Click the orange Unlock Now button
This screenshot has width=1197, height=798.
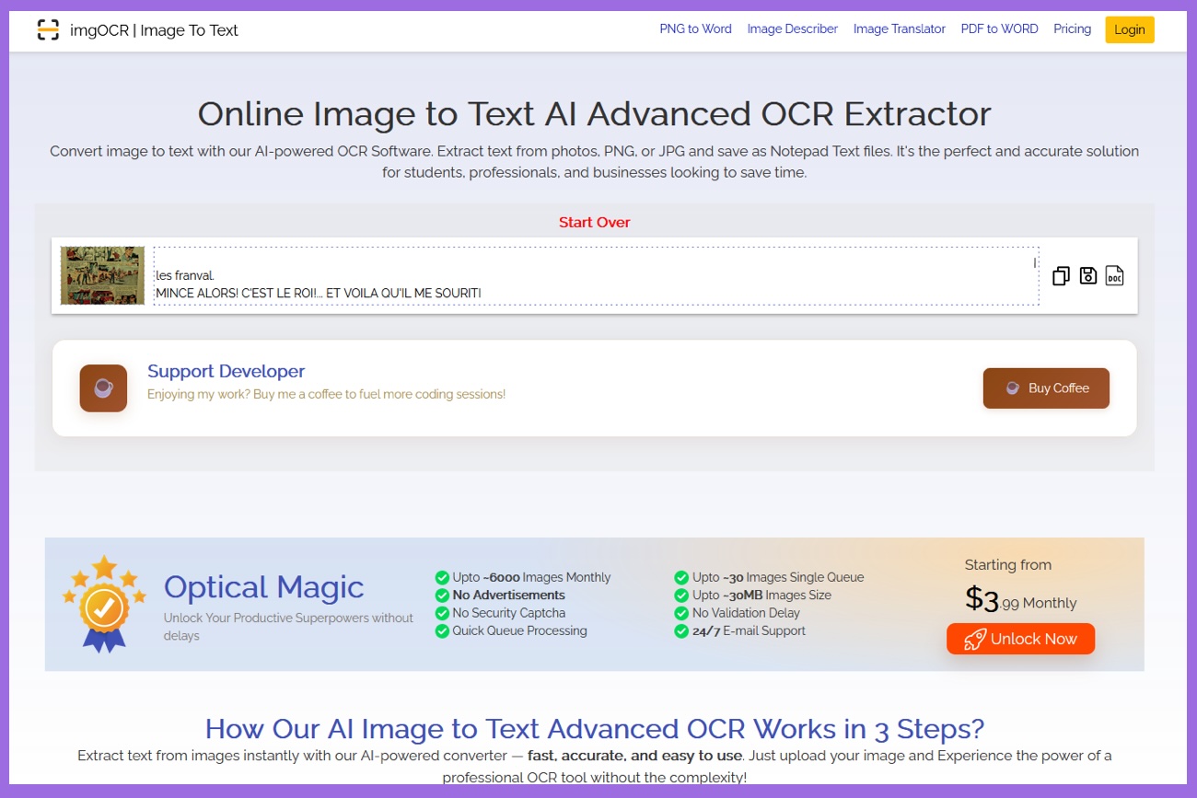1020,639
